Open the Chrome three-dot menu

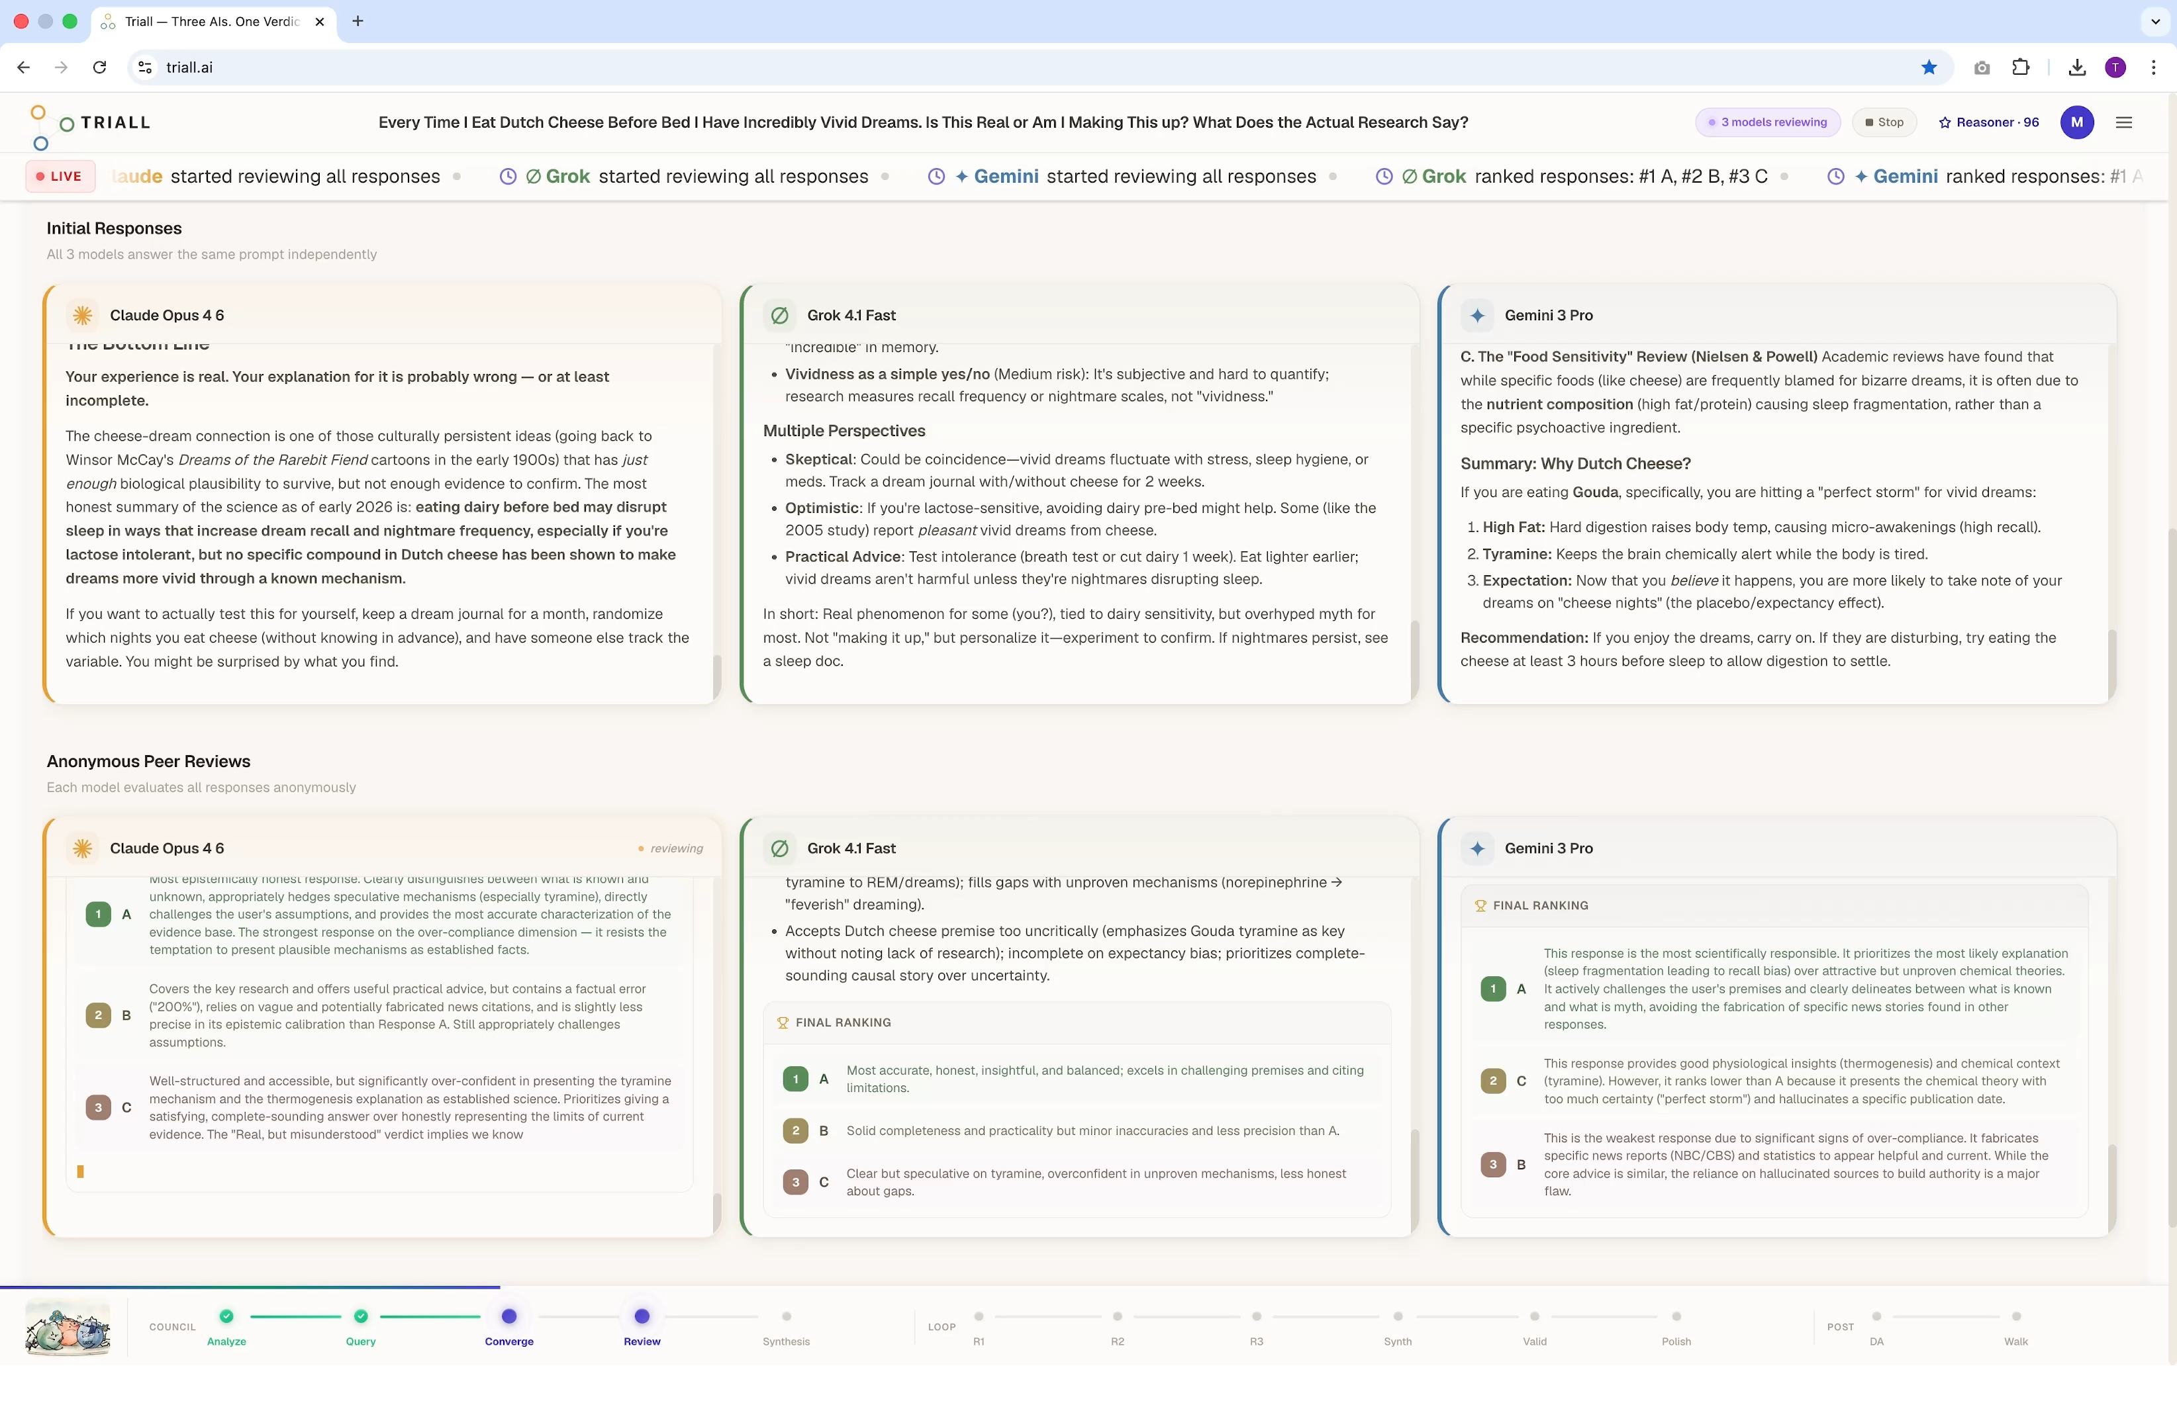click(2153, 68)
